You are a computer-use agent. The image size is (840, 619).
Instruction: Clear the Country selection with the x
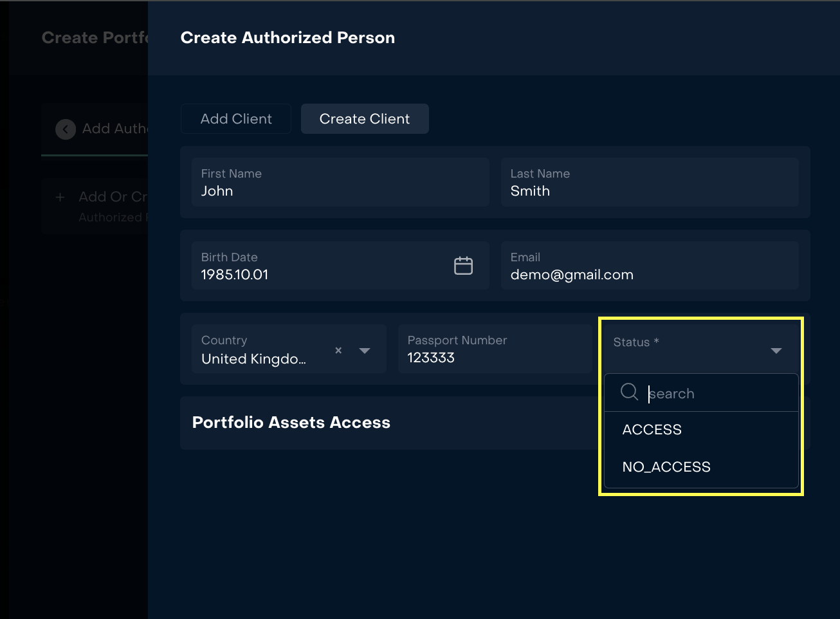(338, 351)
